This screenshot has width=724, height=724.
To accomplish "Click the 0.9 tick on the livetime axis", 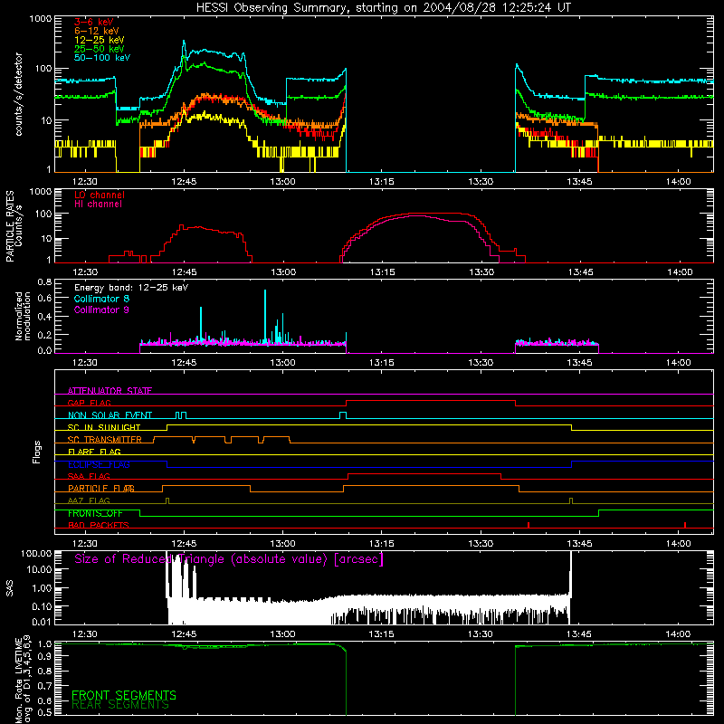I will 44,655.
